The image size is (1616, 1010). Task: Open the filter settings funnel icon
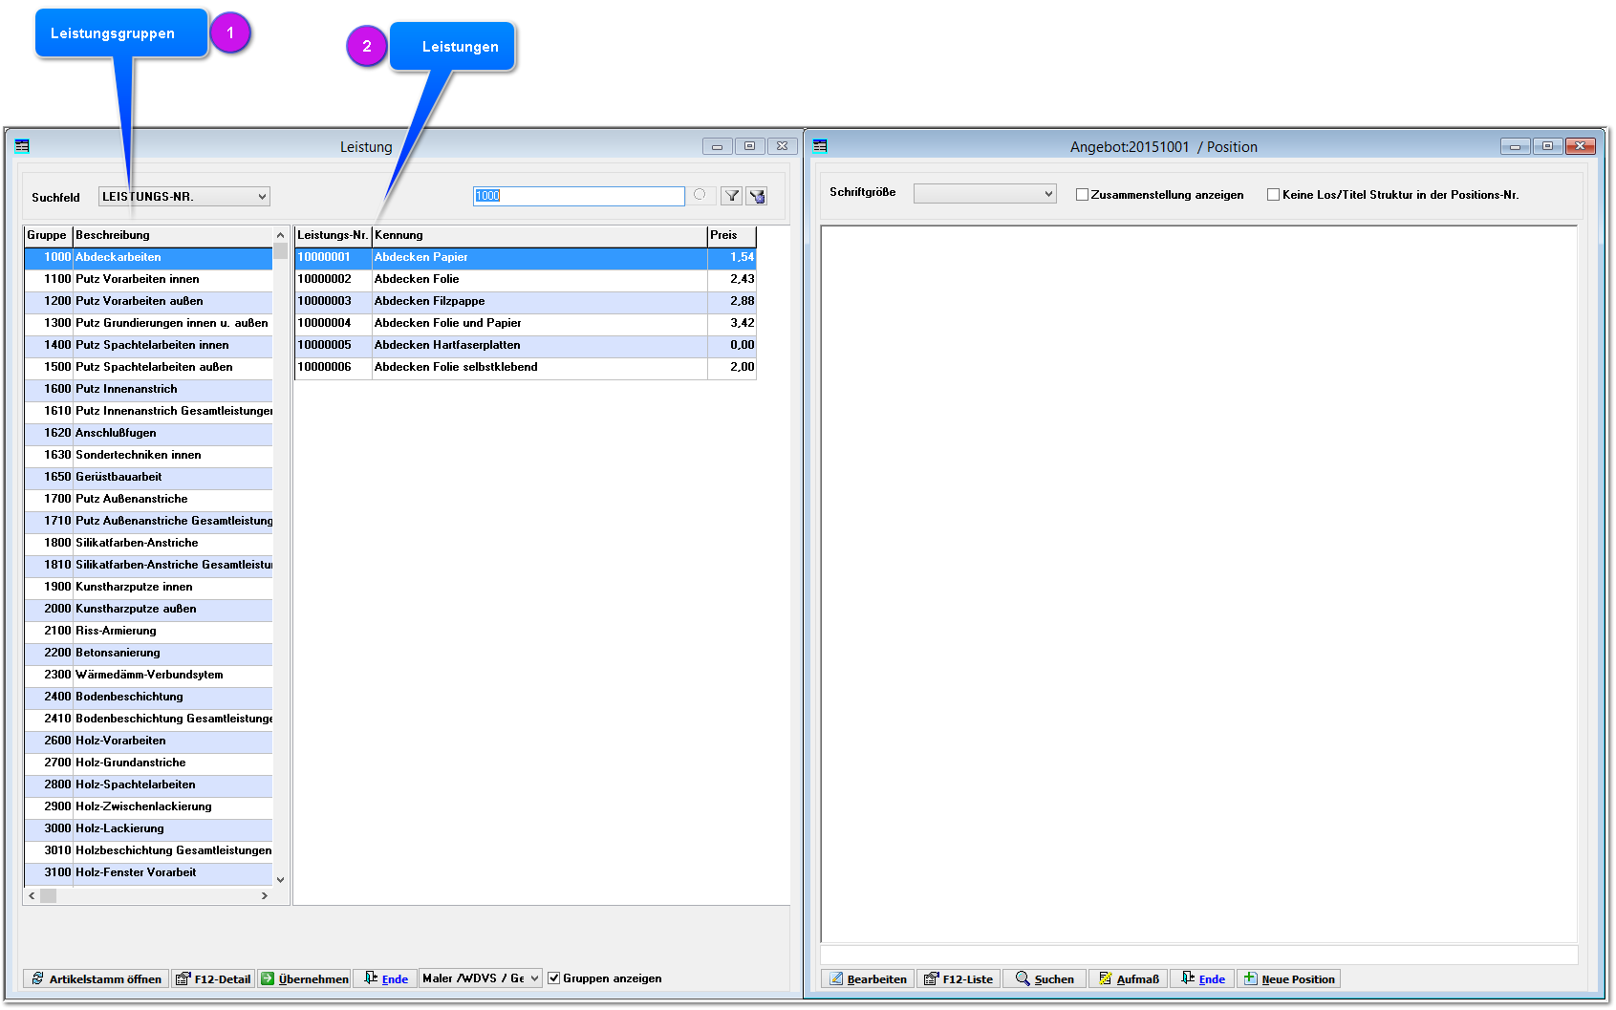(x=757, y=196)
